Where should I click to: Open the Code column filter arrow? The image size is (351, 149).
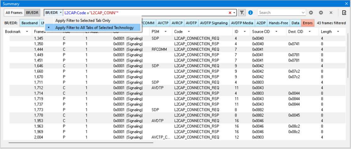click(189, 32)
